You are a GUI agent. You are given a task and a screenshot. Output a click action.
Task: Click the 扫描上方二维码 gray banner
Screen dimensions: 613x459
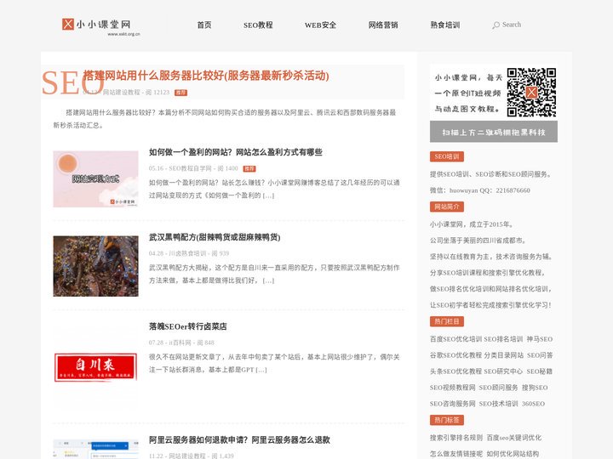(x=494, y=132)
